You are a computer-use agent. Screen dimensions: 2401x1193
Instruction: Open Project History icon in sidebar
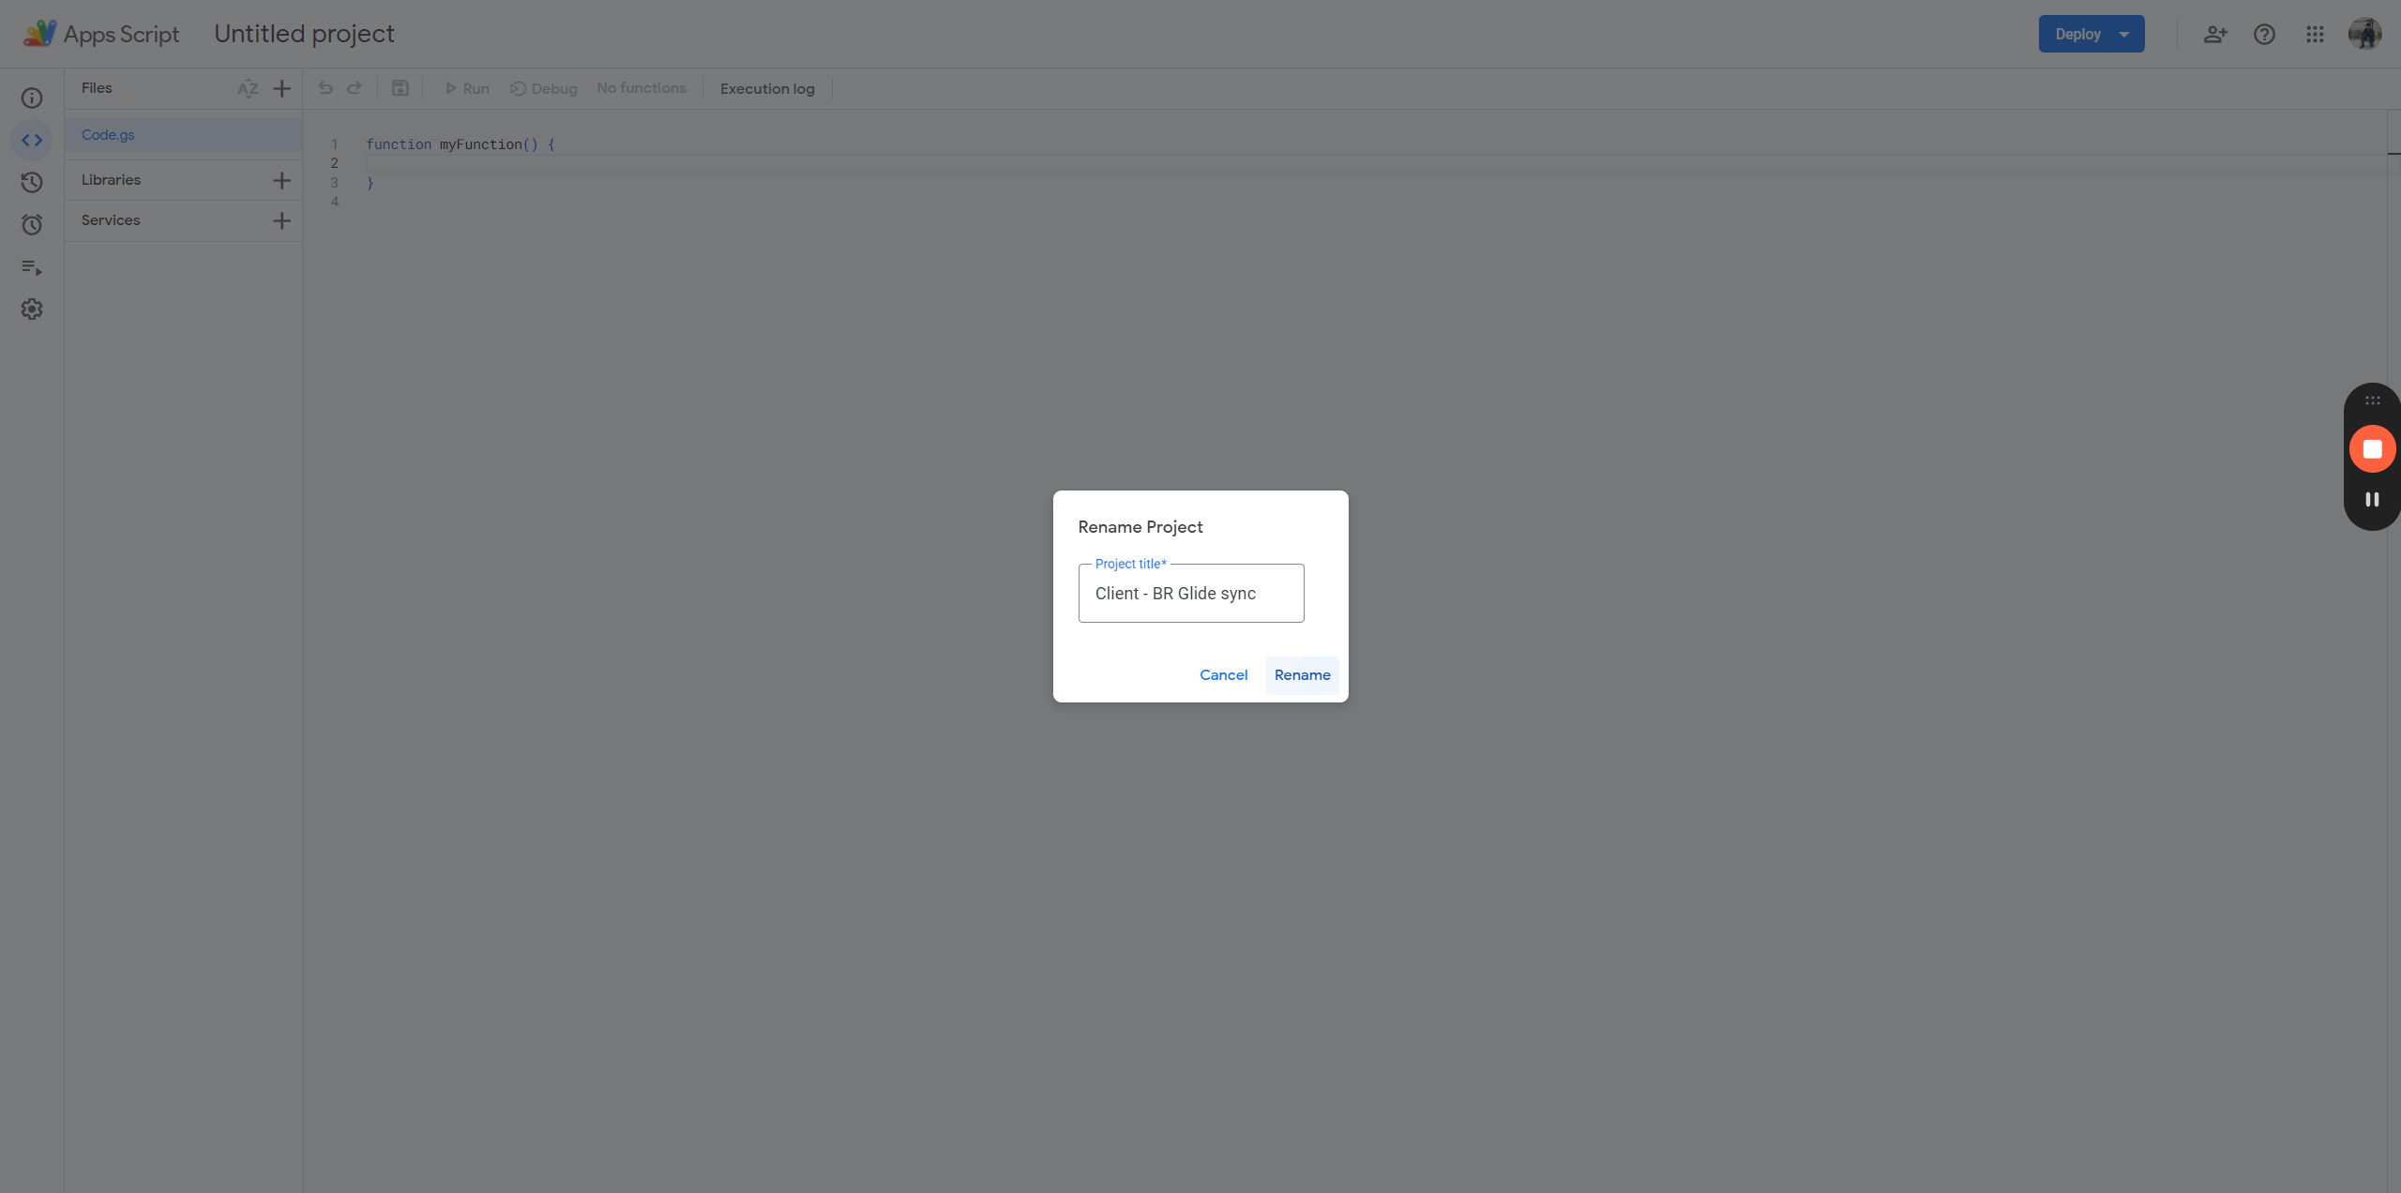(32, 182)
